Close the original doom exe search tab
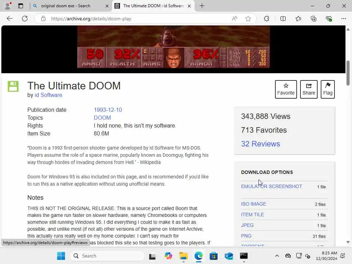The image size is (352, 264). pos(107,6)
